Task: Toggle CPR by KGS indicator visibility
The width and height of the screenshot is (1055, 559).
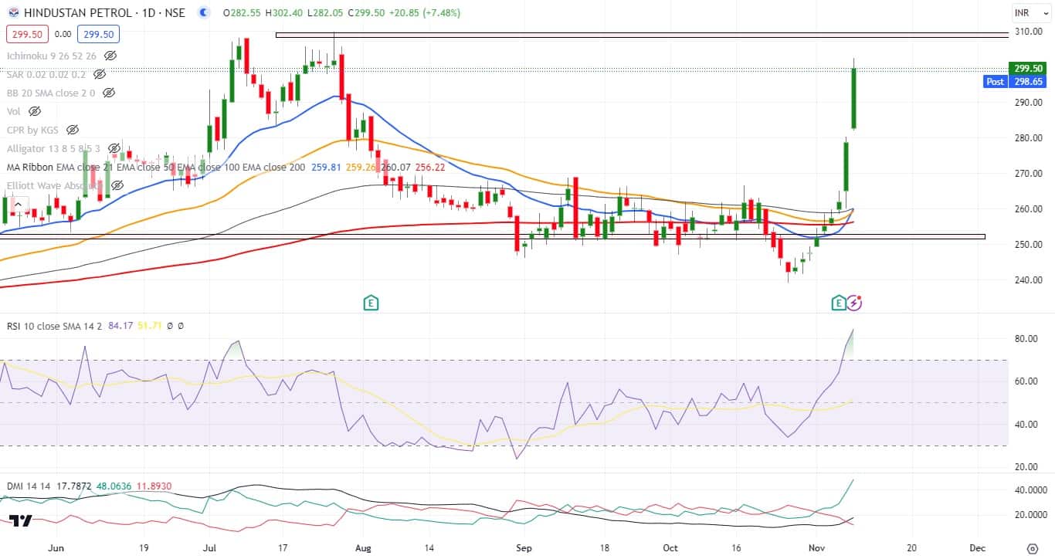Action: click(x=73, y=130)
